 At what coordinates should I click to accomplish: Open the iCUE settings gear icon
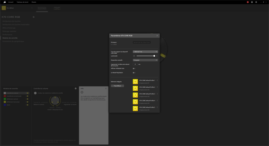(256, 2)
